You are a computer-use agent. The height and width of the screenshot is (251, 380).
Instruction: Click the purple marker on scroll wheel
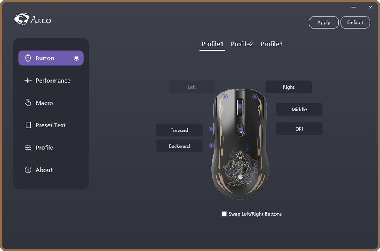pyautogui.click(x=240, y=107)
